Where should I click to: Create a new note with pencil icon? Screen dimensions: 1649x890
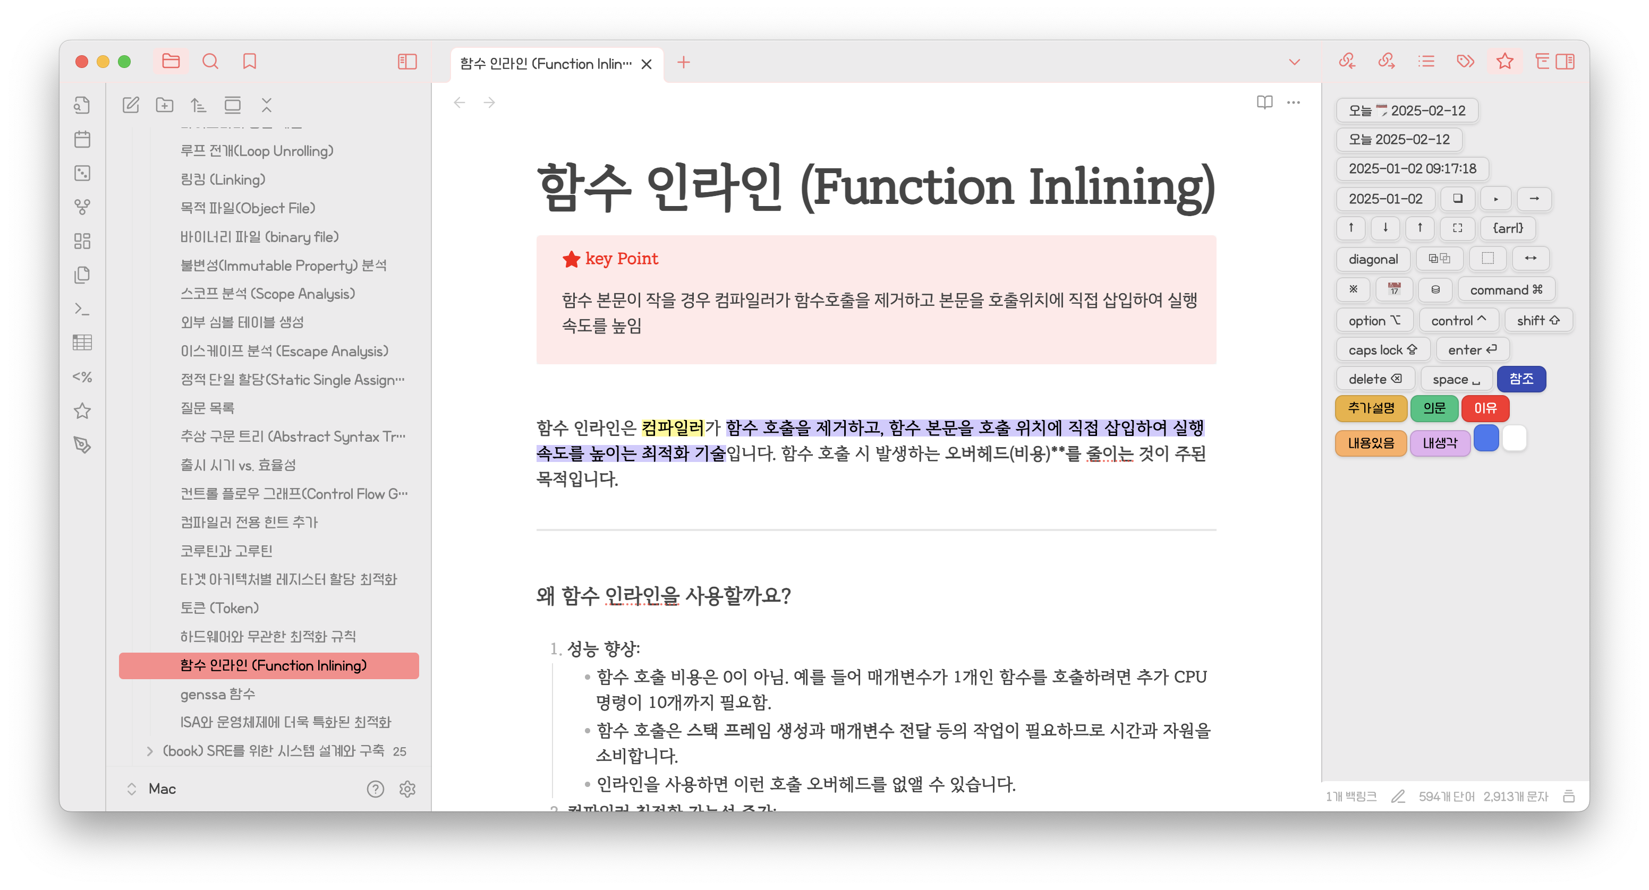(x=131, y=105)
